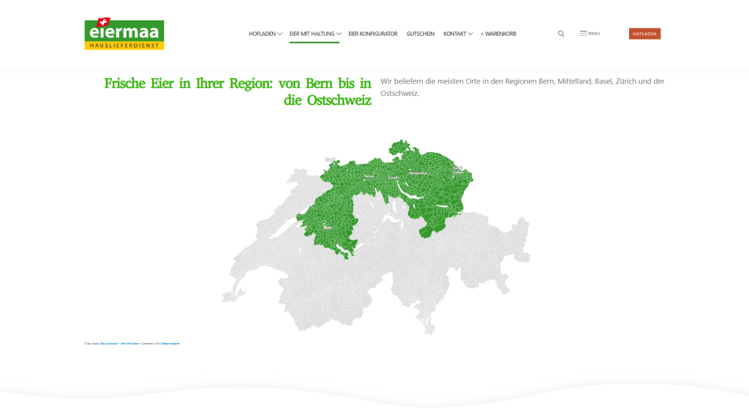749x414 pixels.
Task: Open the Datawrapper credit link
Action: click(170, 343)
